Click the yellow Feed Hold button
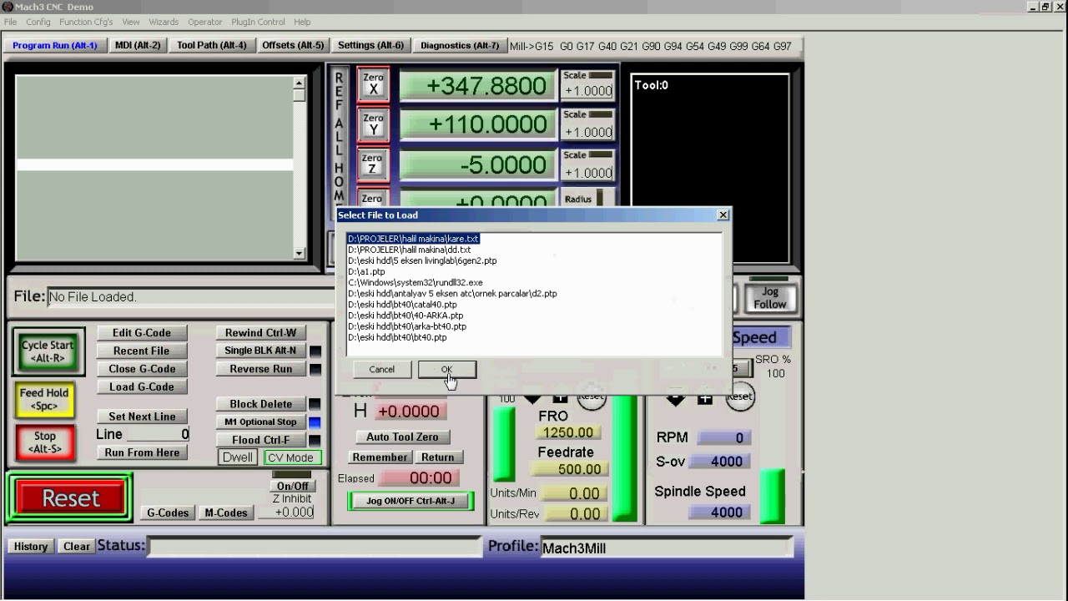Viewport: 1068px width, 601px height. click(x=44, y=399)
